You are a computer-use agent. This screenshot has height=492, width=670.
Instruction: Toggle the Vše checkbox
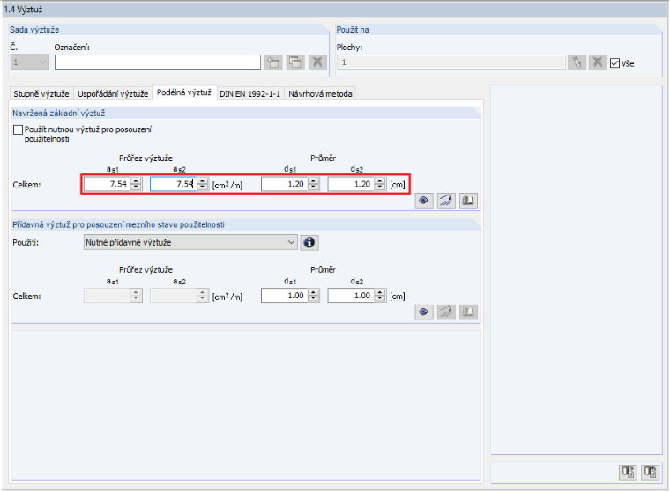[614, 63]
